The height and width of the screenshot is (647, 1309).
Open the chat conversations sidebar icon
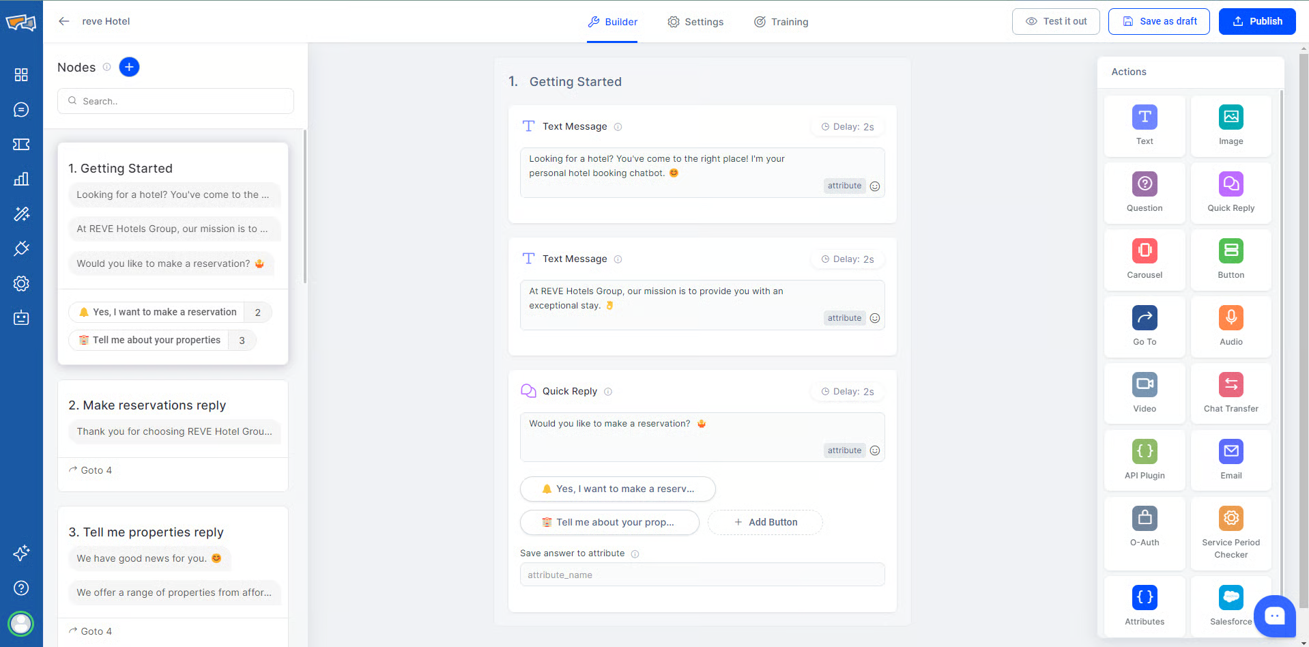tap(21, 109)
